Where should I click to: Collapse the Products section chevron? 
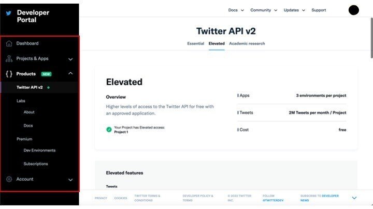click(x=70, y=73)
